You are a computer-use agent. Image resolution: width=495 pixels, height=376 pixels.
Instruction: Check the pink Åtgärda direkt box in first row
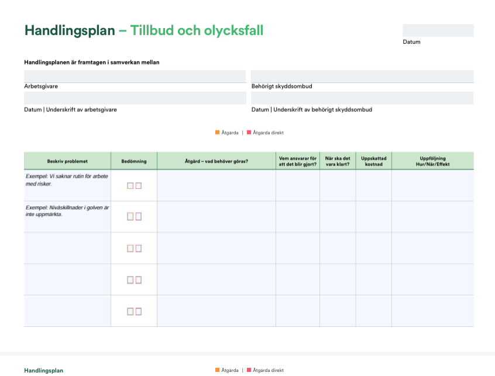(139, 185)
